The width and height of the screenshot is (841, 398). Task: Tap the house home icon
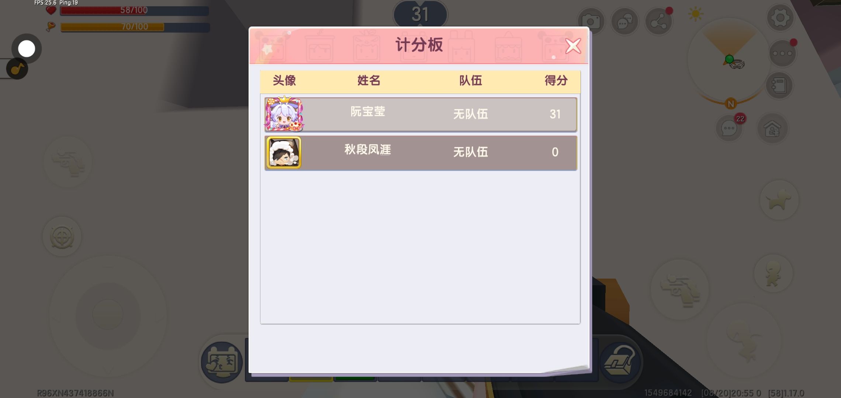(x=772, y=129)
